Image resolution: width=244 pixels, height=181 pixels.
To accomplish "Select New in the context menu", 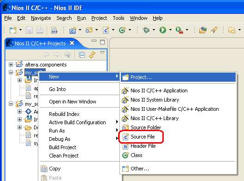I will tap(79, 77).
